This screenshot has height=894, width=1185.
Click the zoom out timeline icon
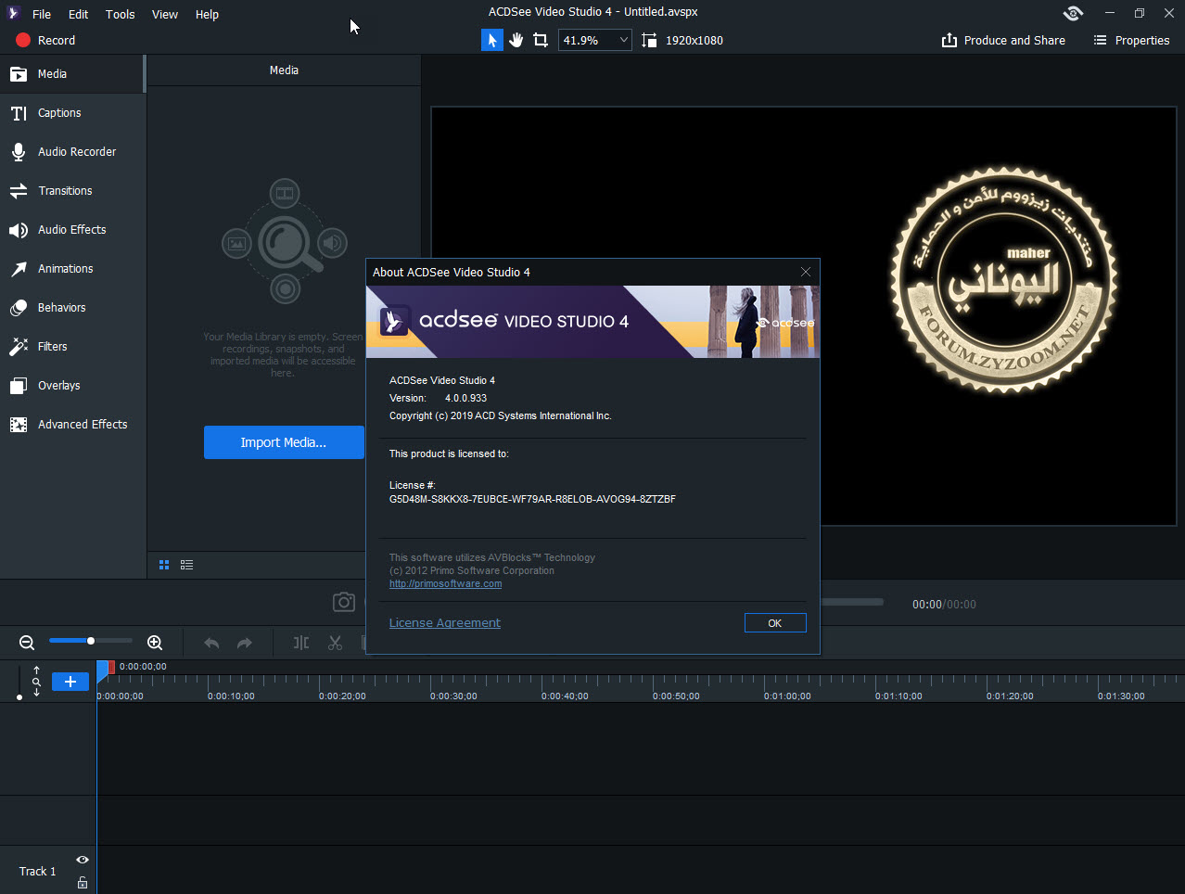click(27, 643)
